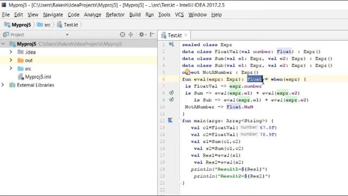Viewport: 348px width, 196px height.
Task: Click line number 13 in gutter
Action: coord(162,127)
